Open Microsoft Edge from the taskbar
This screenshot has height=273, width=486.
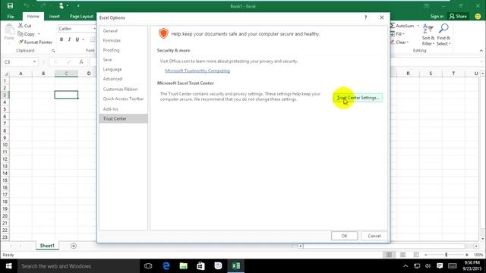(x=166, y=266)
